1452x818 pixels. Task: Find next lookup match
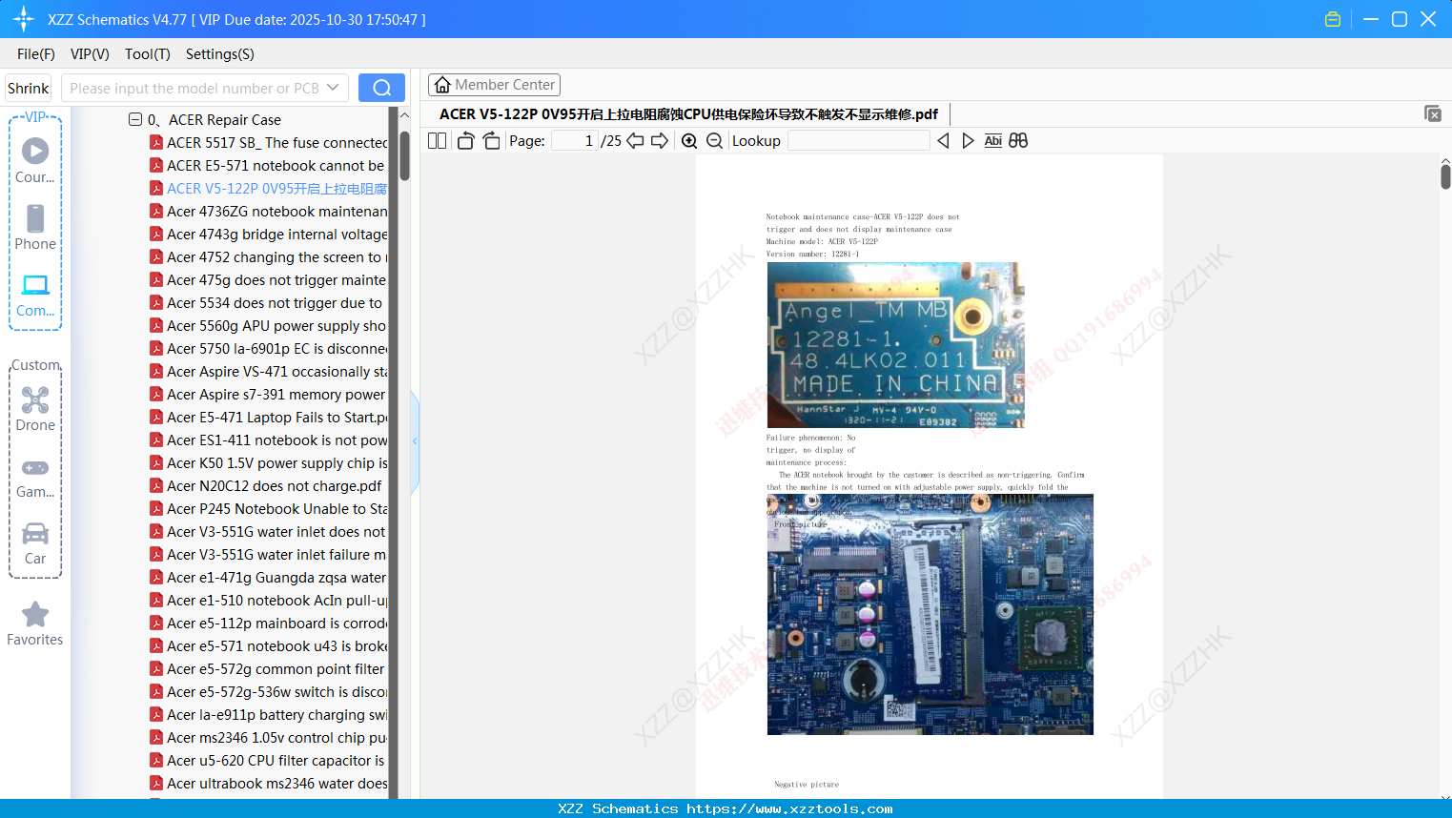(968, 141)
